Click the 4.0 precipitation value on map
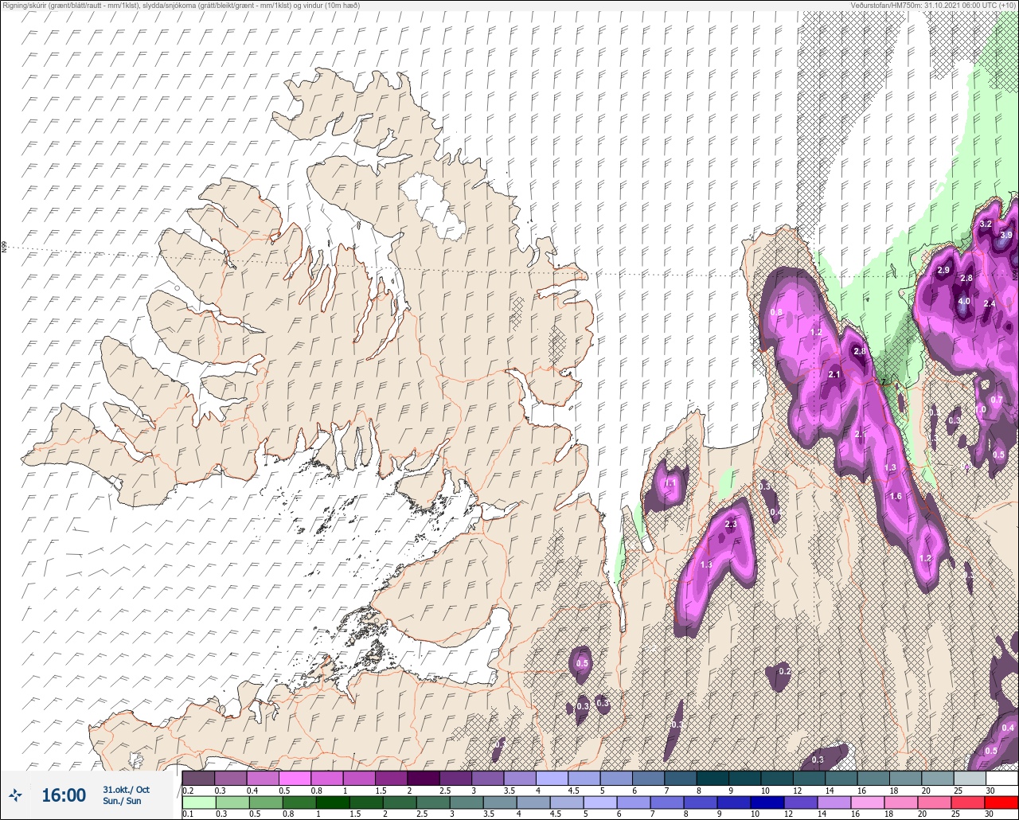1019x820 pixels. click(964, 302)
